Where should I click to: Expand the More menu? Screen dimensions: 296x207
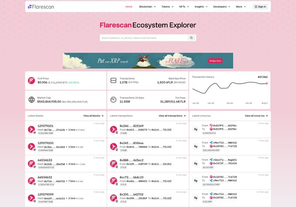(x=241, y=7)
